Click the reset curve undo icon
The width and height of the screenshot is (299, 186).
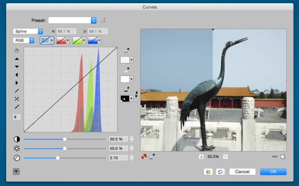(220, 172)
